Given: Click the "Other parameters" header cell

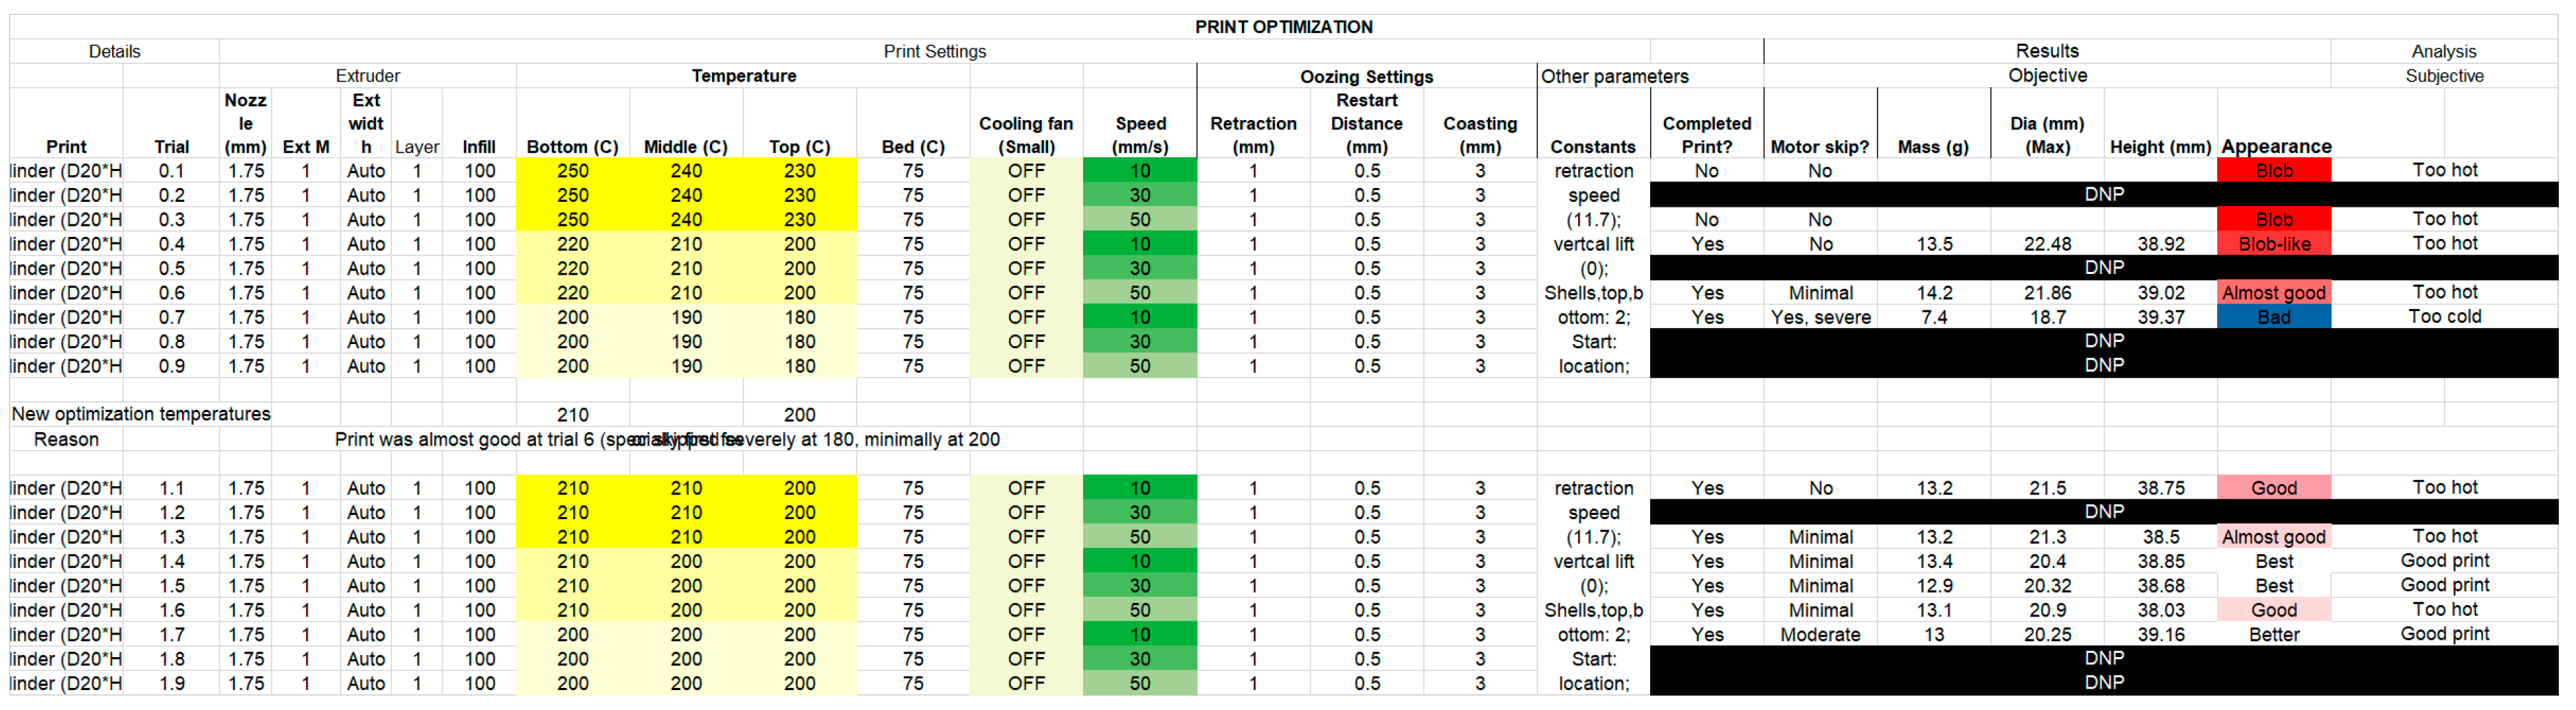Looking at the screenshot, I should [1614, 77].
